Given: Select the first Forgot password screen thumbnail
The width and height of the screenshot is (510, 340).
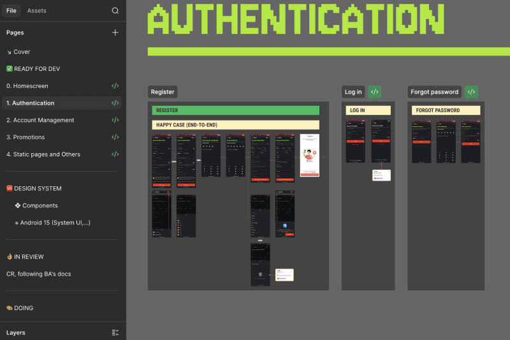Looking at the screenshot, I should tap(421, 141).
